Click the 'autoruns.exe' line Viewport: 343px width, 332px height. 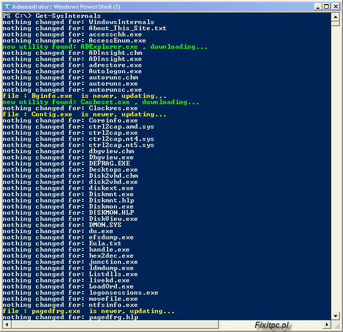point(70,84)
